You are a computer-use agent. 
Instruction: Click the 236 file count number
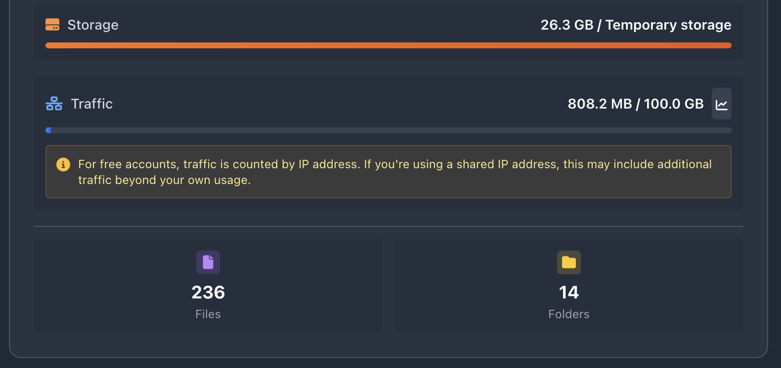point(208,293)
